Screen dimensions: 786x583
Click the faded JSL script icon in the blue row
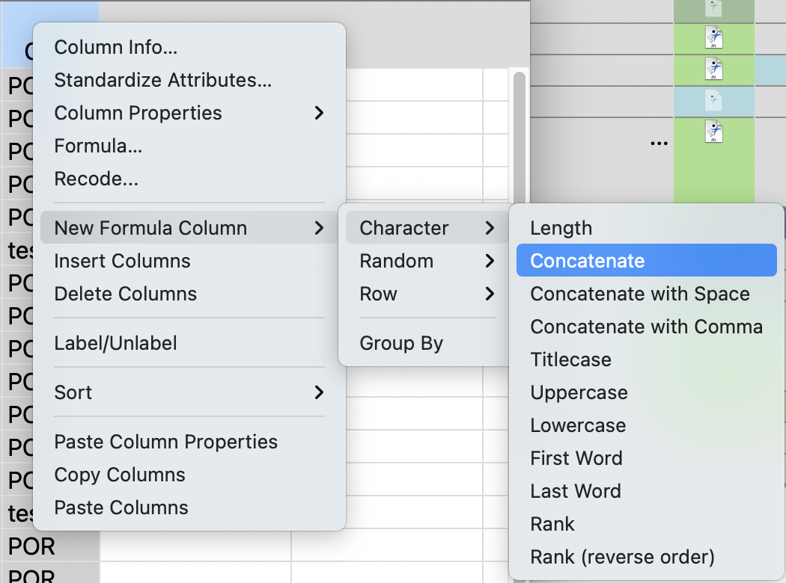[713, 101]
